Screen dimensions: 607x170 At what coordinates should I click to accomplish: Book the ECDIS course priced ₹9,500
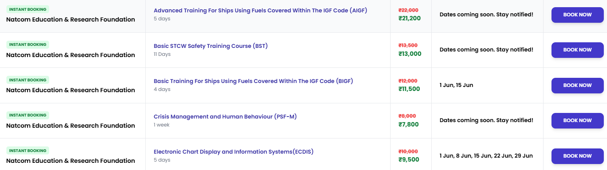(x=577, y=156)
